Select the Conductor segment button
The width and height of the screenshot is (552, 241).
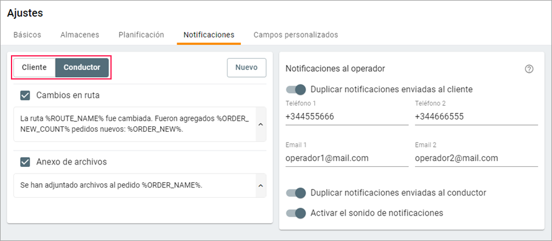point(82,67)
